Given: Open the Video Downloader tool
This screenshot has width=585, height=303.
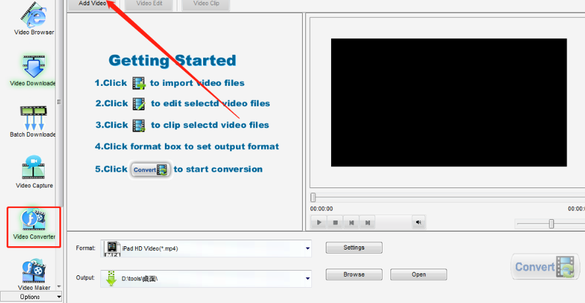Looking at the screenshot, I should tap(33, 71).
